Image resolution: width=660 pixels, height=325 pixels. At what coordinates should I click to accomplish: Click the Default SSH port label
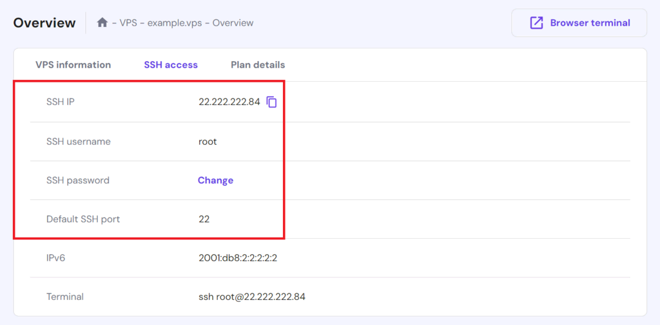[83, 219]
